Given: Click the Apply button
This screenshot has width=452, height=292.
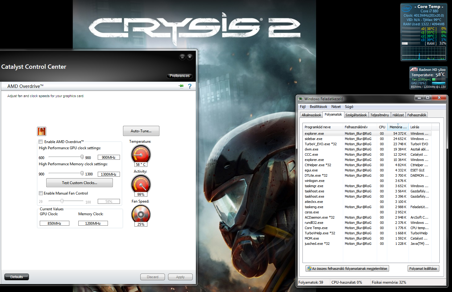Looking at the screenshot, I should click(x=180, y=277).
